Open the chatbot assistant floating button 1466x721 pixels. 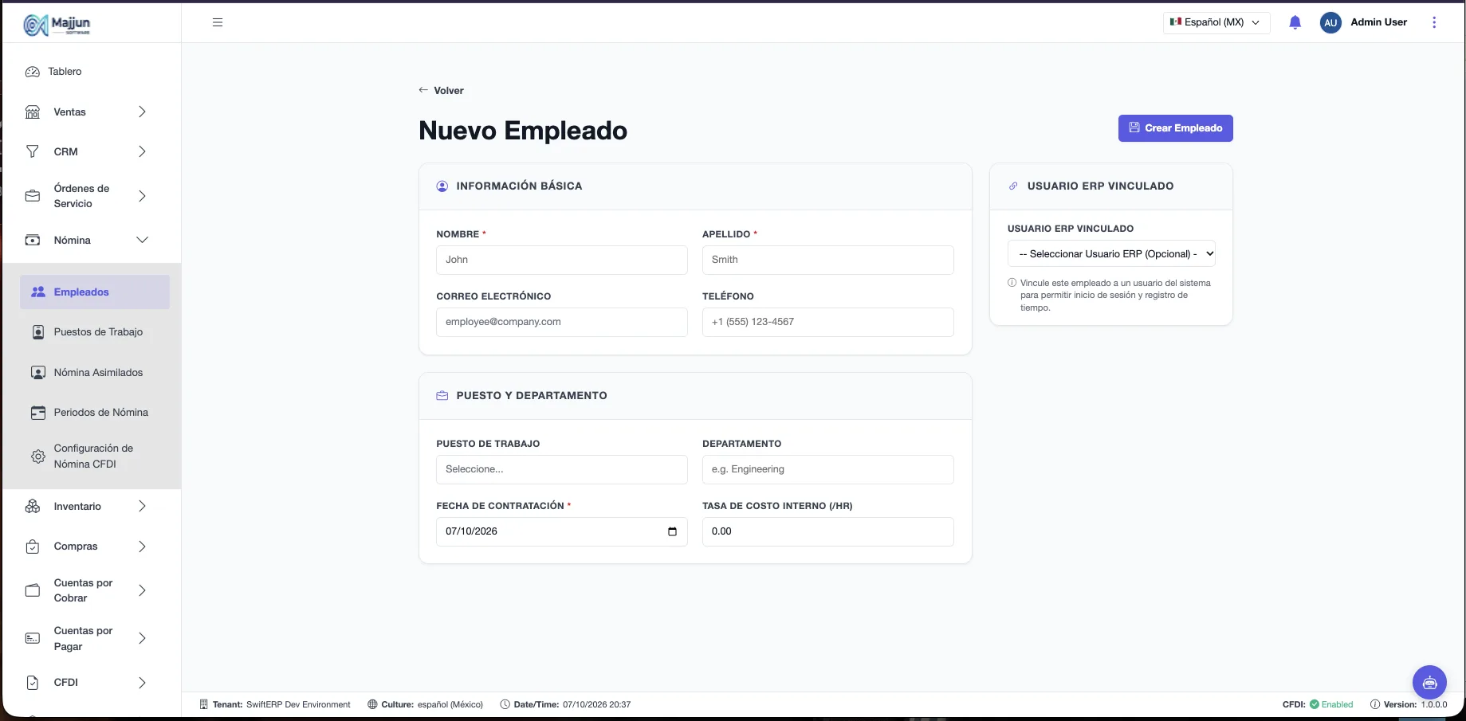pyautogui.click(x=1429, y=682)
